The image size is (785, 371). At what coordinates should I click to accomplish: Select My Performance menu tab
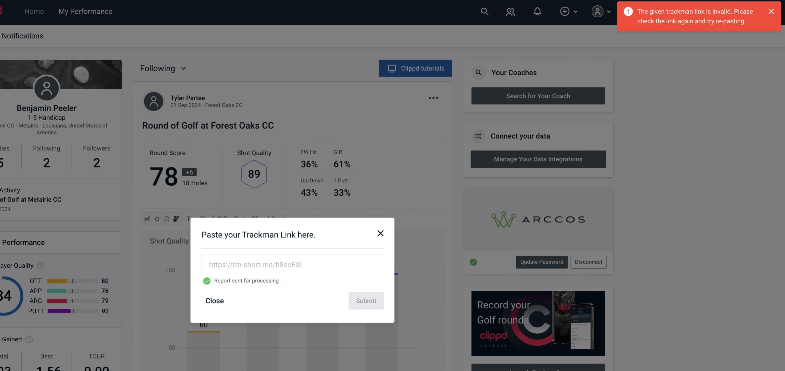point(85,11)
